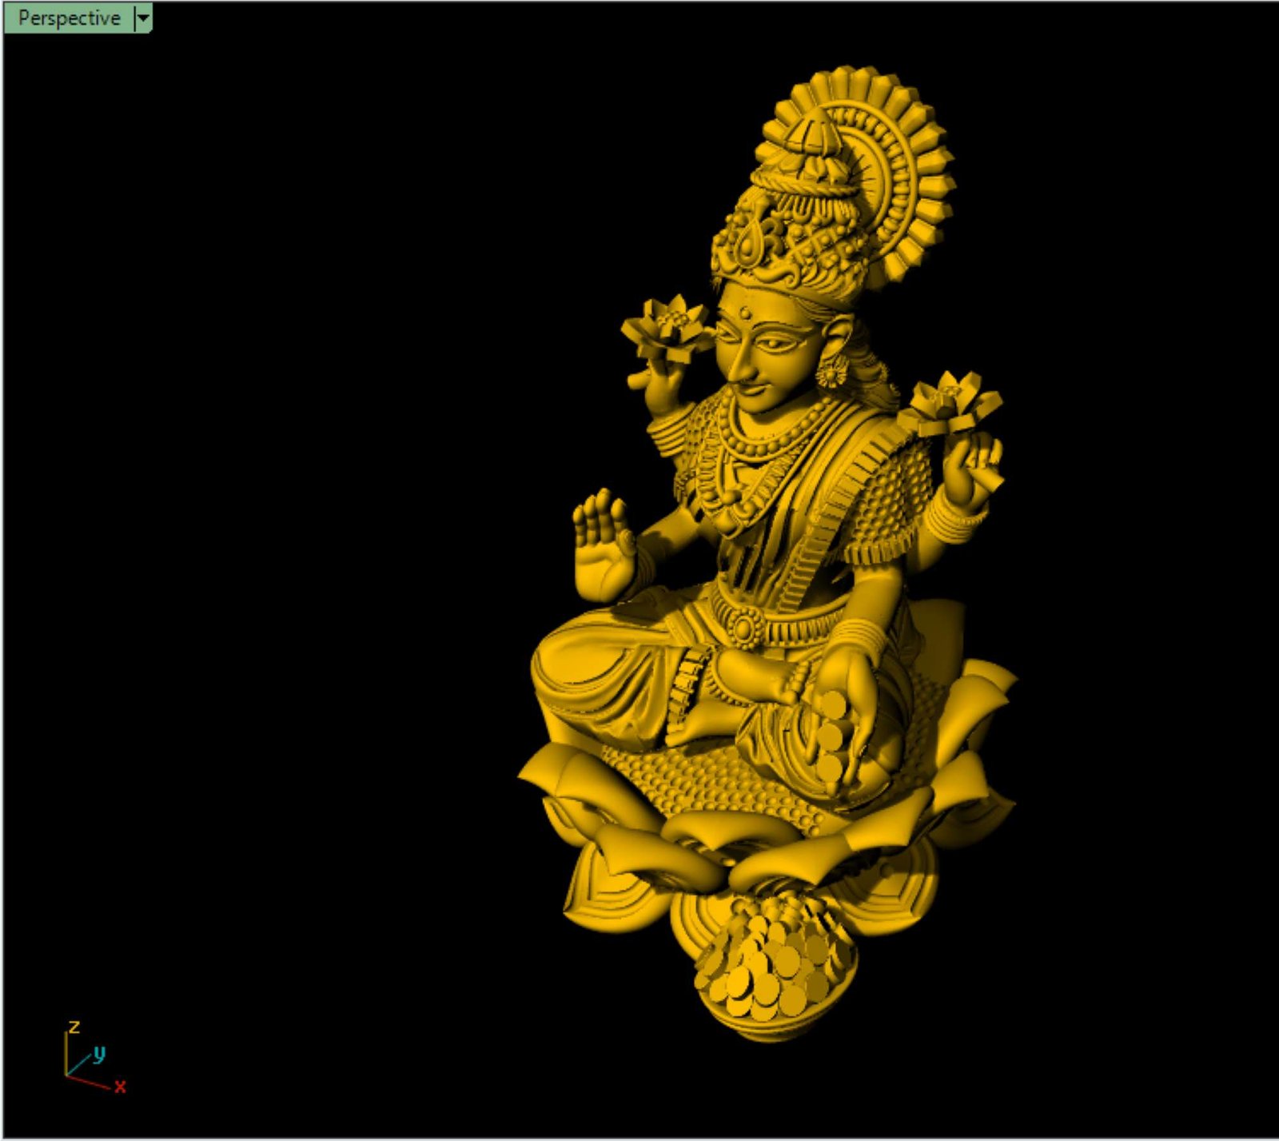Click the open raised palm of statue
The image size is (1279, 1141).
[601, 544]
